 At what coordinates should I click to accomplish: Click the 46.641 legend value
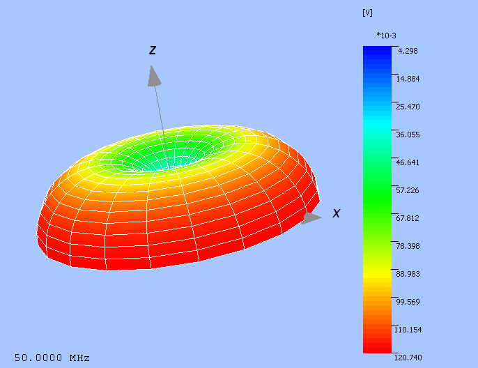(x=408, y=162)
